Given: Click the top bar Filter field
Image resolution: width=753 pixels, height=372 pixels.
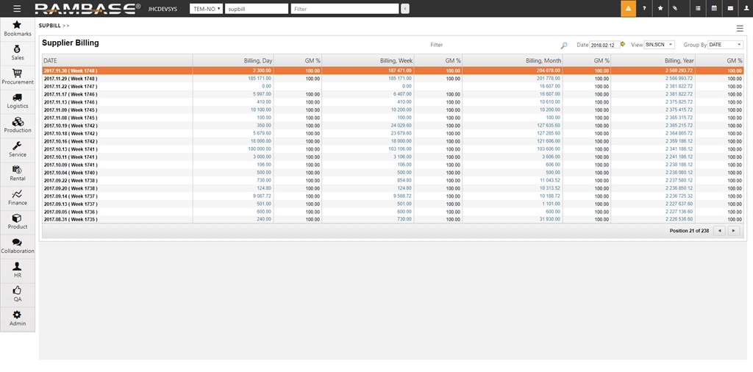Looking at the screenshot, I should click(344, 9).
